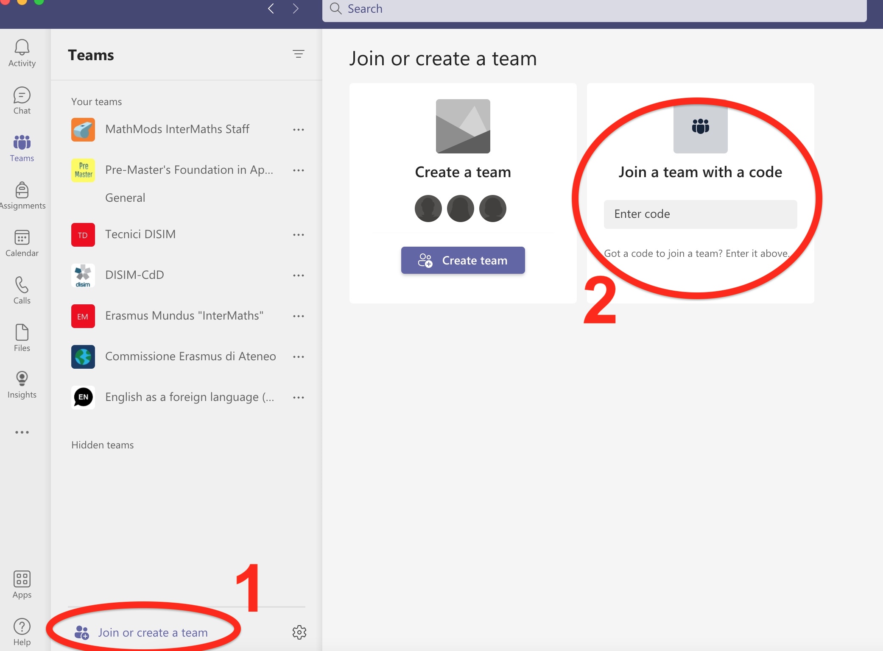Click the disim logo team avatar
Screen dimensions: 883x651
(x=83, y=275)
